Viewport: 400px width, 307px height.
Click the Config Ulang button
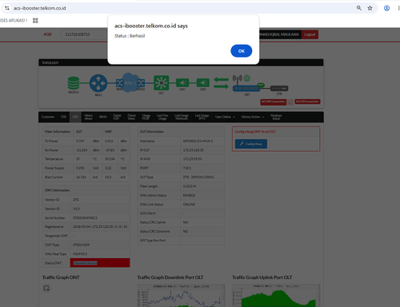point(251,144)
